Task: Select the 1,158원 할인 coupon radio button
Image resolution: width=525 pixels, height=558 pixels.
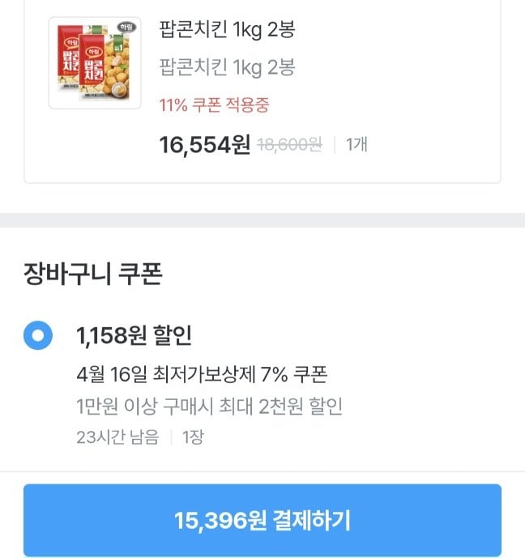Action: 38,336
